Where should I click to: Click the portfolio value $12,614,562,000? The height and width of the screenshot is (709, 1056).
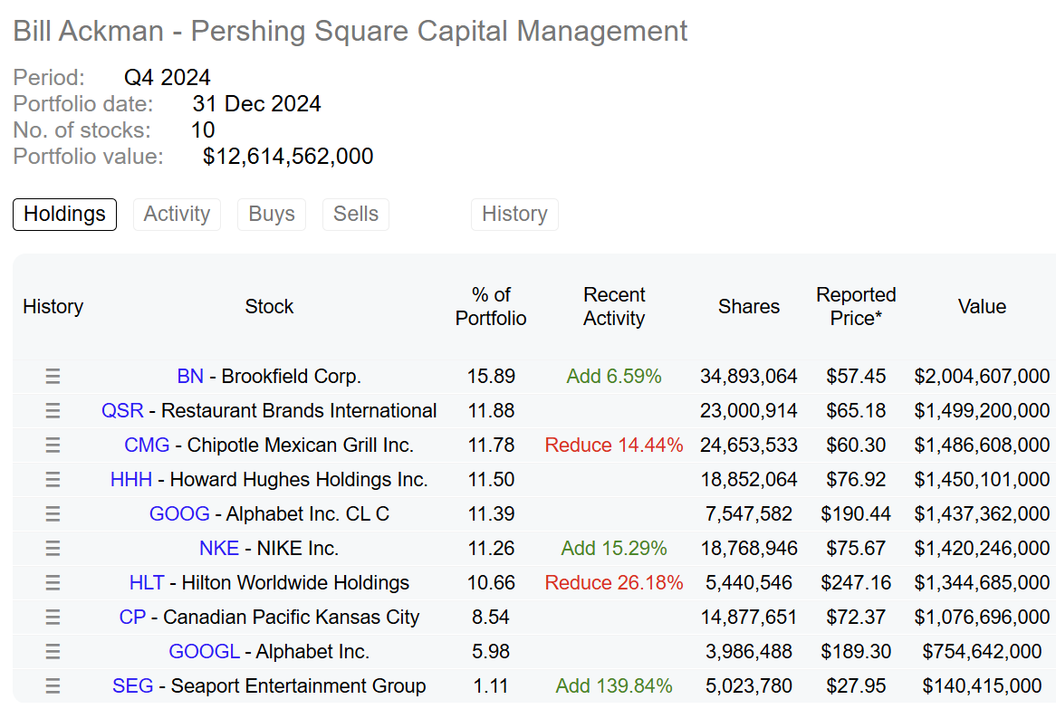(288, 157)
